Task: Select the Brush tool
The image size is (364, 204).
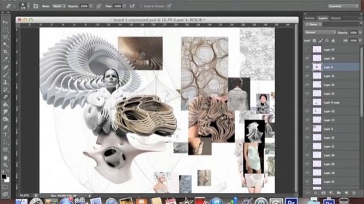Action: 5,74
